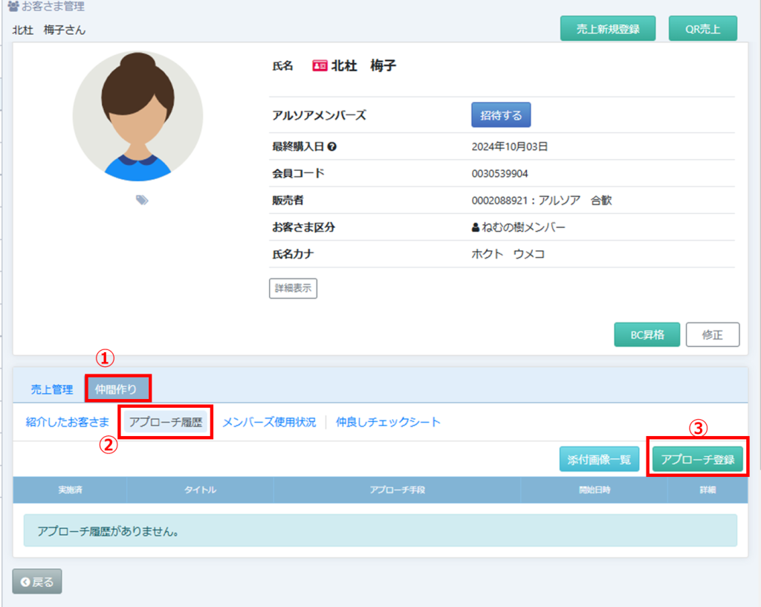Click the person icon beside ねむの樹メンバー
Screen dimensions: 761x607
[x=476, y=227]
